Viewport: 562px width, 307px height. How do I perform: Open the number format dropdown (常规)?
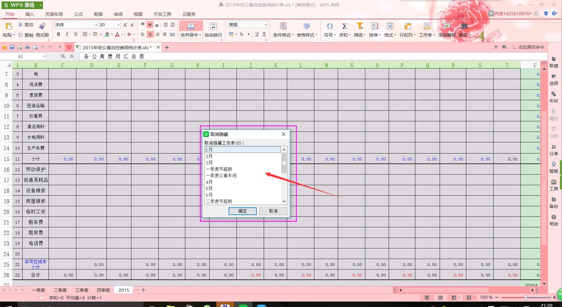pyautogui.click(x=266, y=24)
